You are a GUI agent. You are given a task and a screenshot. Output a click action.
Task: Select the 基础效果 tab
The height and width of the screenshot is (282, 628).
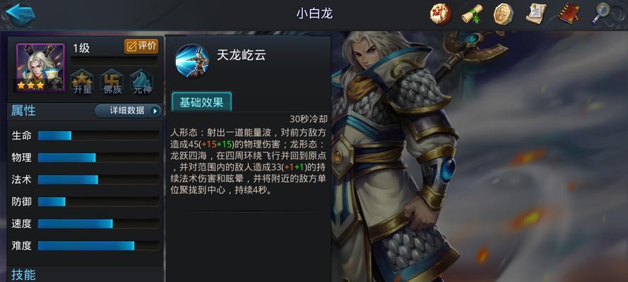point(201,102)
